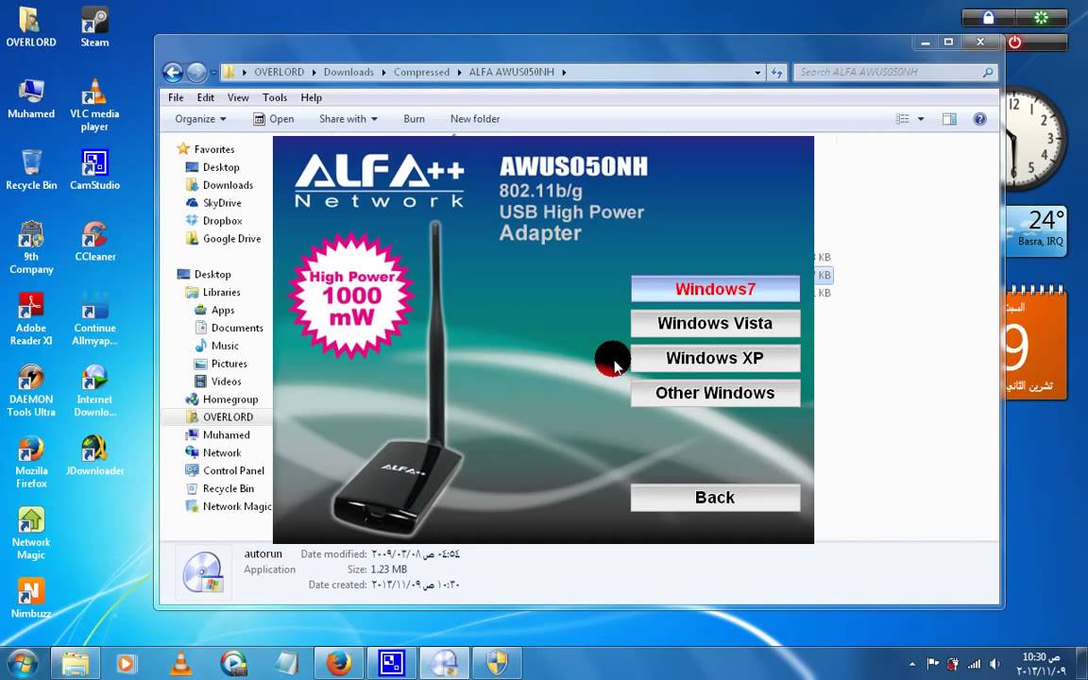1088x680 pixels.
Task: Launch the DAEMON Tools Ultra desktop shortcut
Action: pyautogui.click(x=30, y=390)
